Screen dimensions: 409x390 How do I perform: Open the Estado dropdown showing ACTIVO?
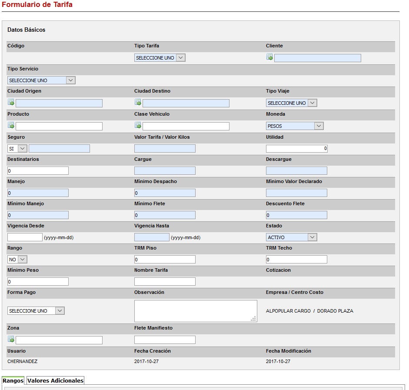(291, 237)
